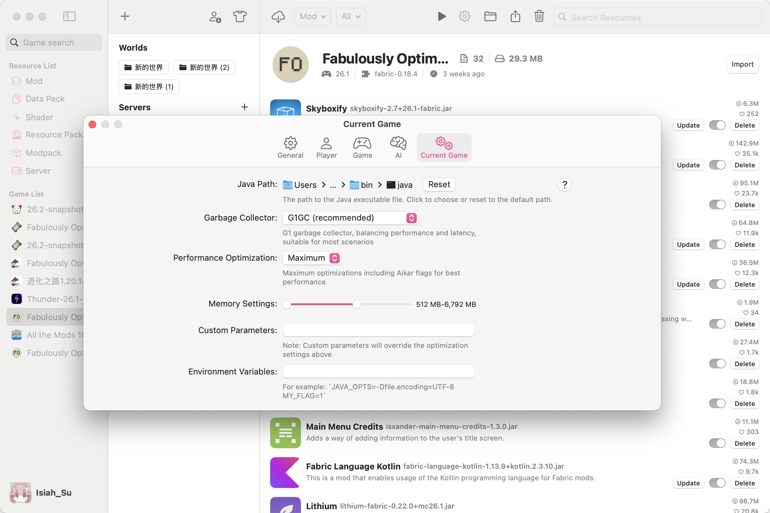
Task: Open the skin shirt icon
Action: click(240, 16)
